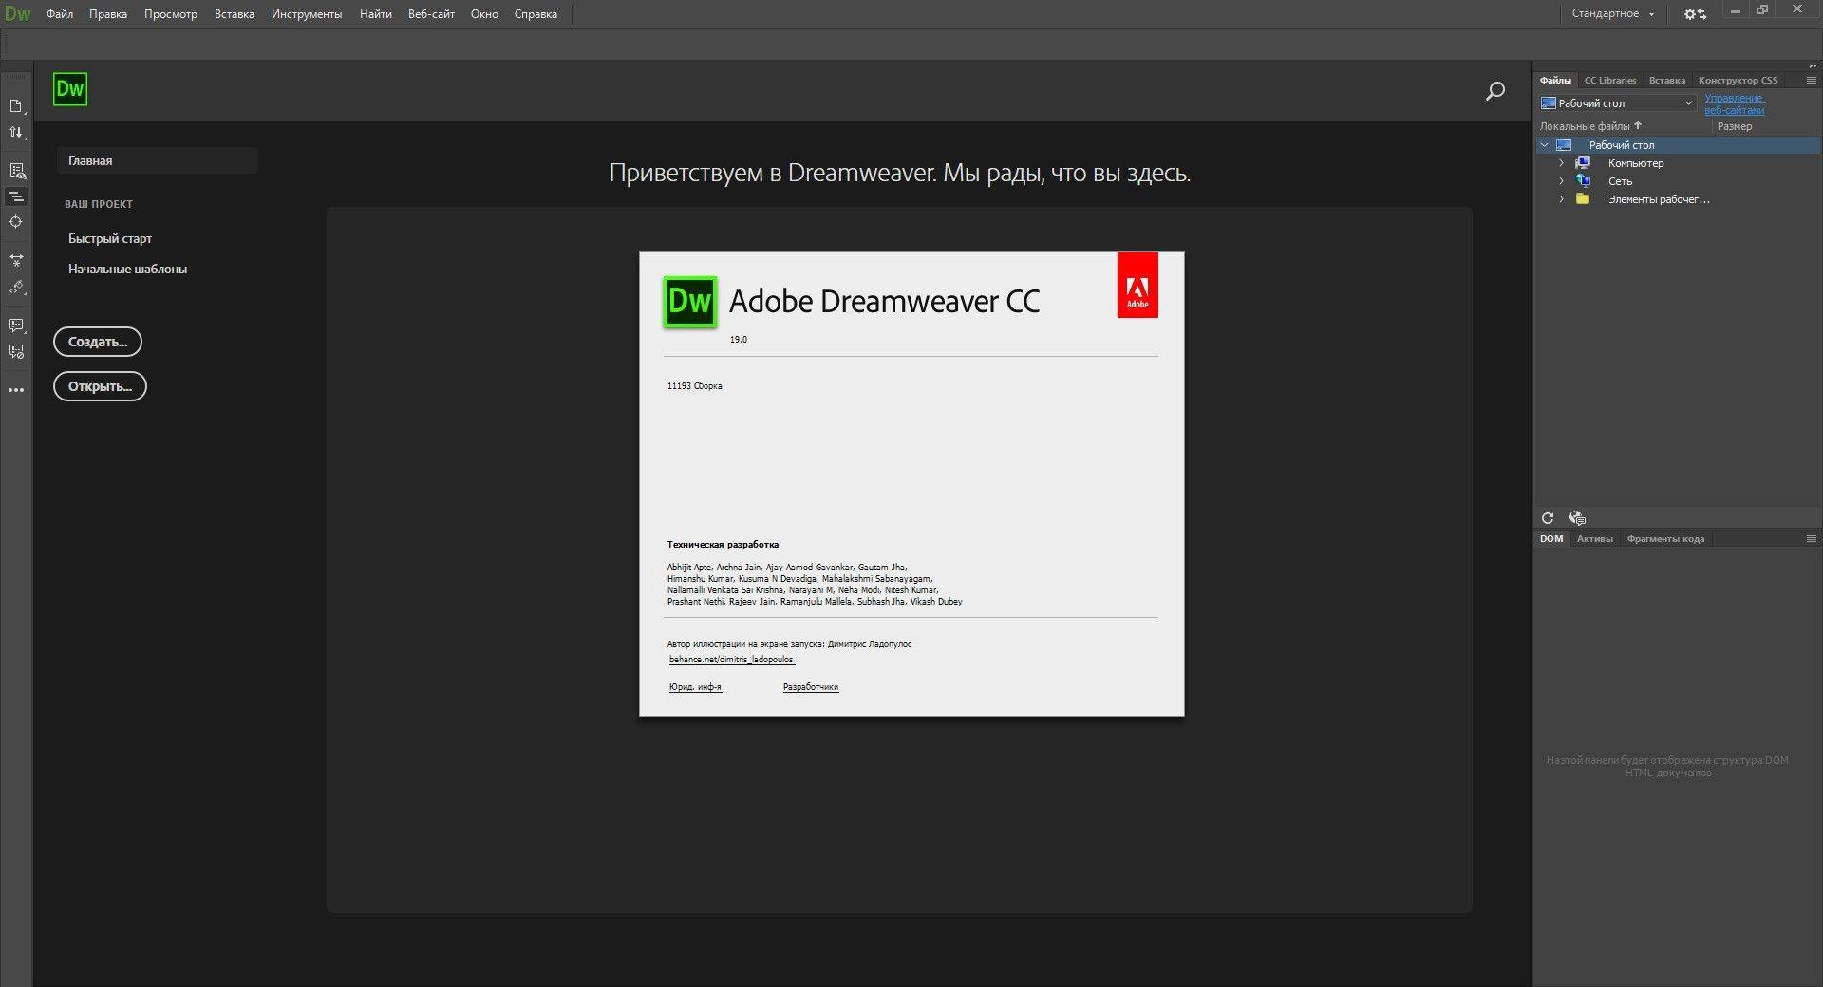Open the Веб-сайт menu
This screenshot has width=1823, height=987.
(431, 14)
